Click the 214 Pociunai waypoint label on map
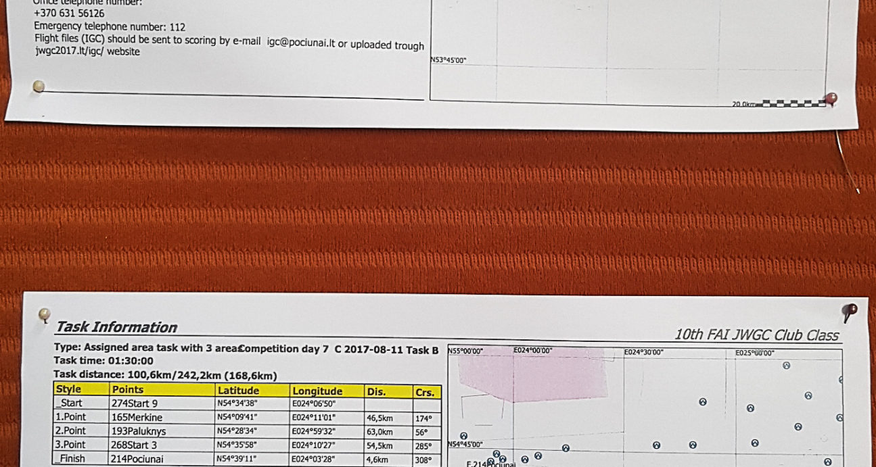The image size is (876, 467). (492, 464)
